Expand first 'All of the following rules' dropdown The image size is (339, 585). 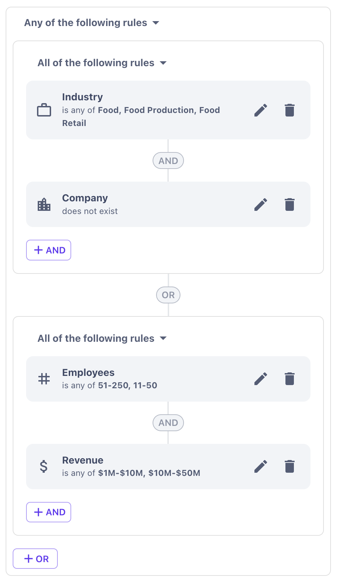click(x=102, y=63)
